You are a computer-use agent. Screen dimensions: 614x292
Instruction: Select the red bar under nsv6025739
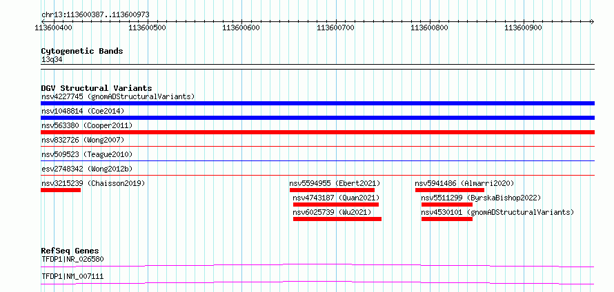(x=337, y=219)
